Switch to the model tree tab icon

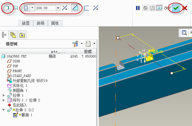coord(4,35)
